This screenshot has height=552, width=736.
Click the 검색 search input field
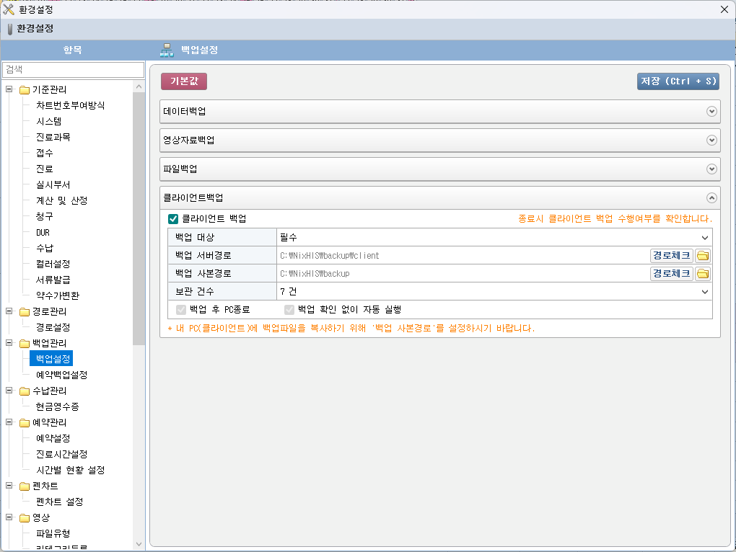coord(73,69)
